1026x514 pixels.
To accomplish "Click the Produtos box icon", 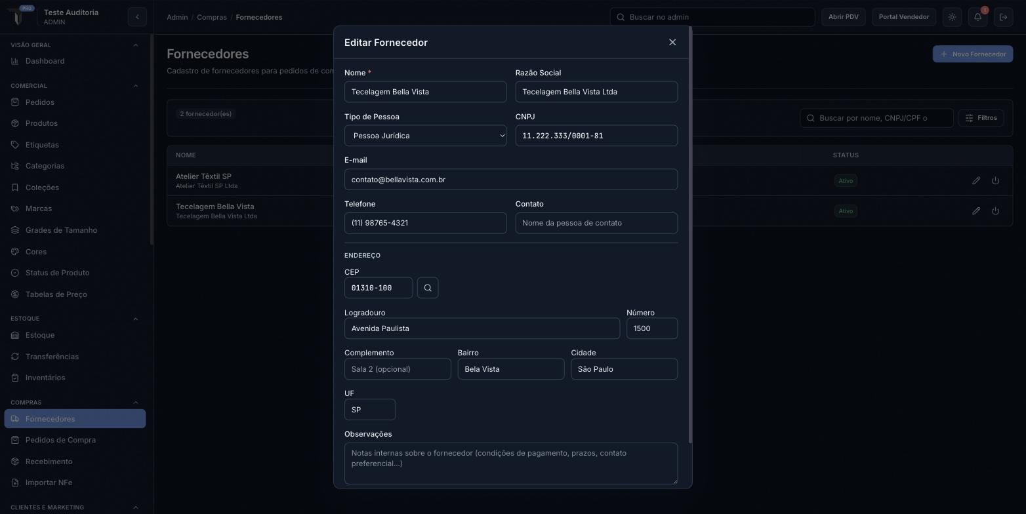I will point(15,123).
